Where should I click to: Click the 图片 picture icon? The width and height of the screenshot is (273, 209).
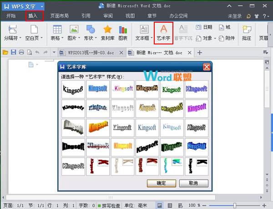click(x=74, y=29)
